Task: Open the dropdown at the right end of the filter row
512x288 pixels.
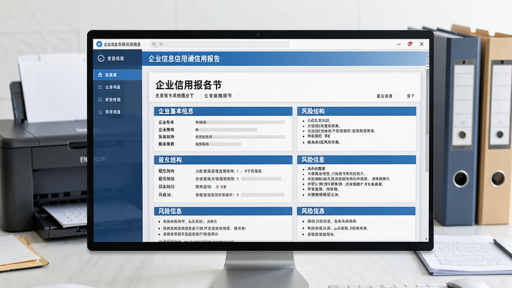Action: click(x=387, y=96)
